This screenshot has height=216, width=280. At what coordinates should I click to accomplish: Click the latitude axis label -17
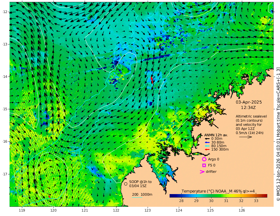click(5, 174)
